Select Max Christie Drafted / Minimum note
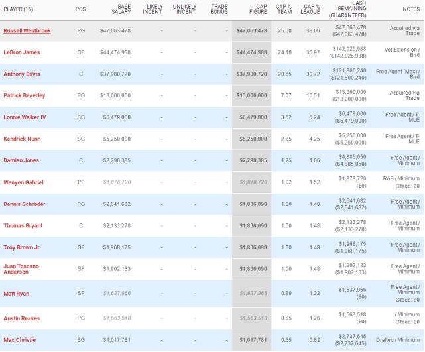Viewport: 425px width, 352px height. tap(398, 340)
